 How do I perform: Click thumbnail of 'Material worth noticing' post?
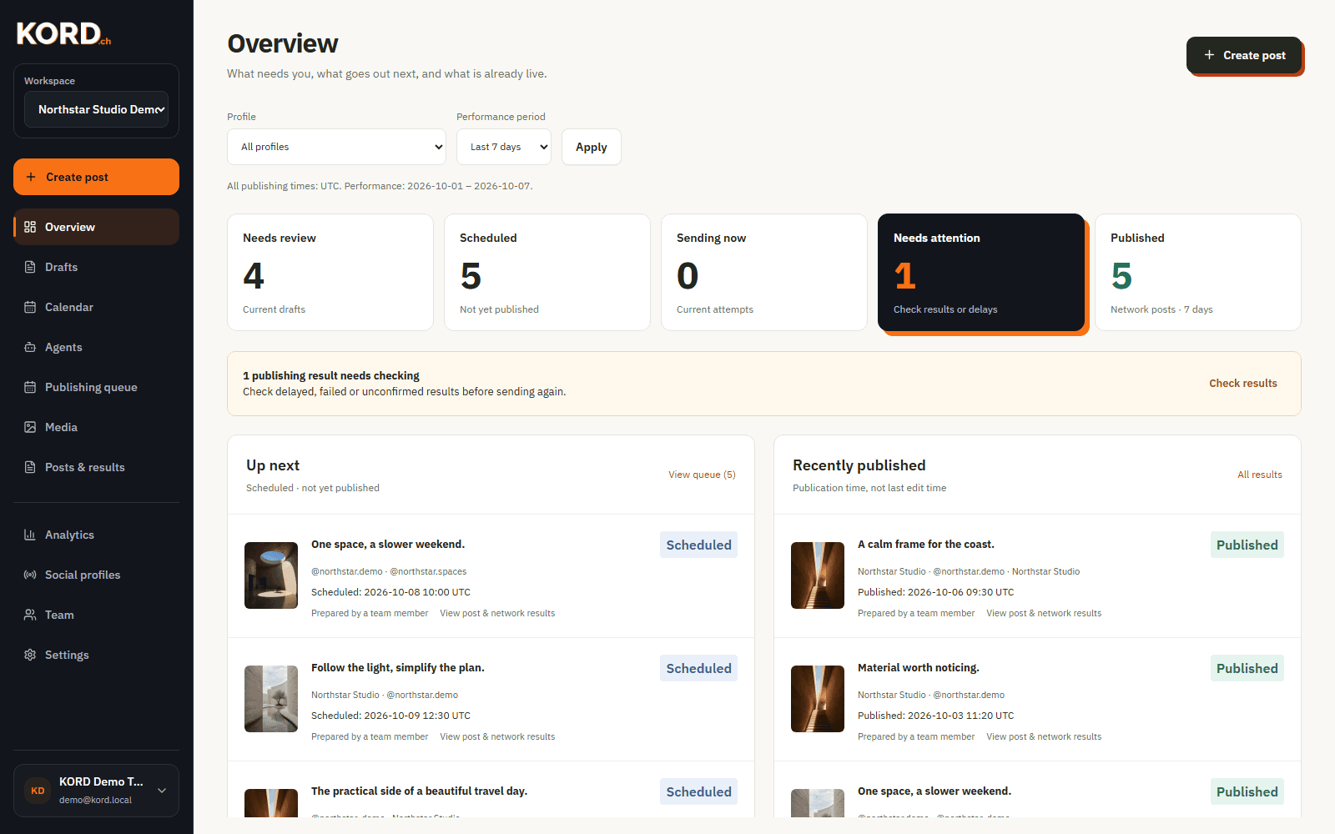[818, 699]
